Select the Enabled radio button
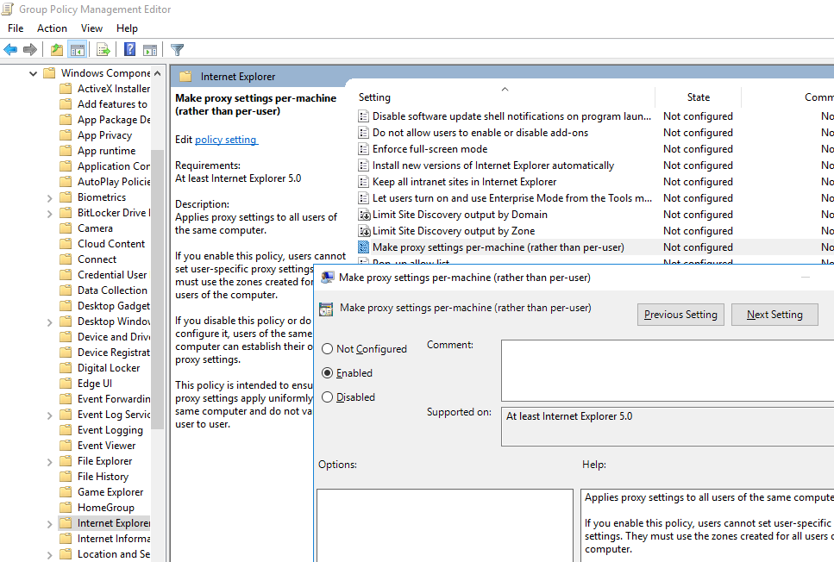The image size is (834, 562). pos(328,373)
